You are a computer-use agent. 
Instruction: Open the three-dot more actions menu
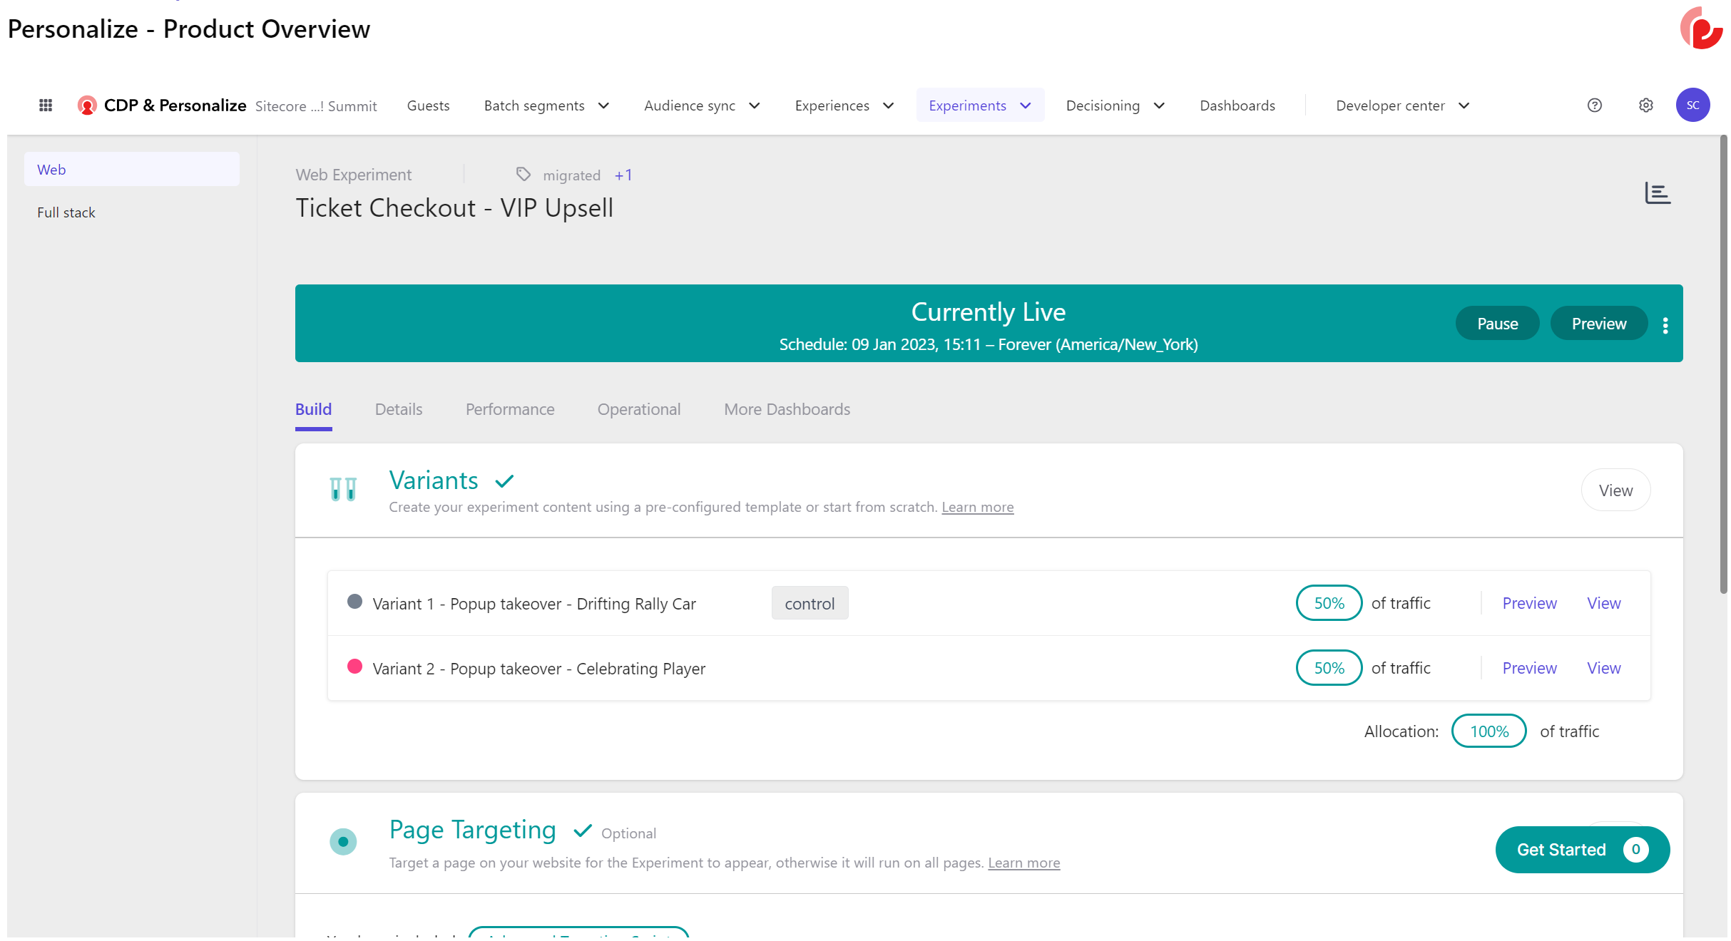pyautogui.click(x=1665, y=325)
